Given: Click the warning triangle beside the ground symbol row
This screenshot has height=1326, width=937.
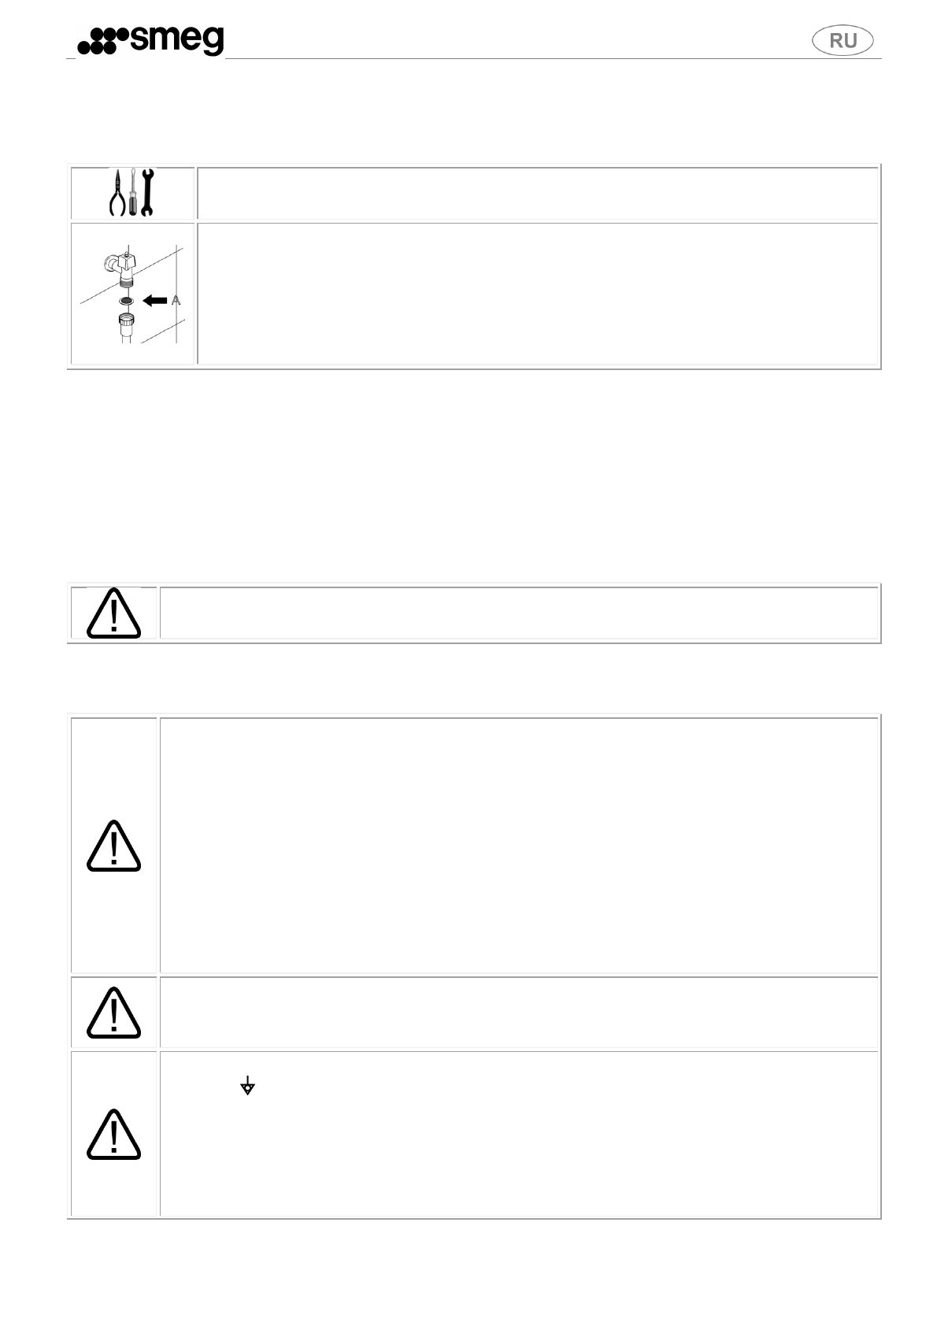Looking at the screenshot, I should (x=114, y=1134).
